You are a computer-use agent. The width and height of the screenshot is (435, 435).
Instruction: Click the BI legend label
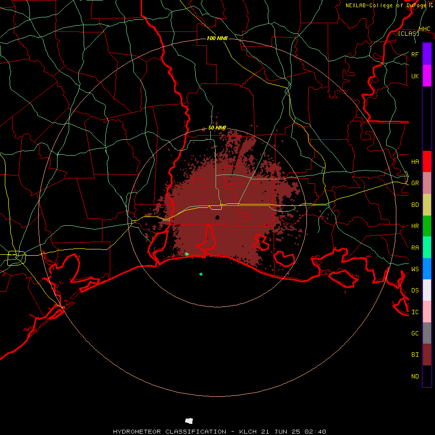tap(415, 355)
